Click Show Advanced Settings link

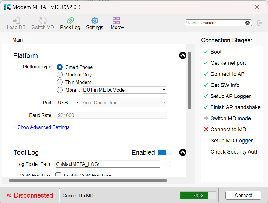[x=41, y=127]
